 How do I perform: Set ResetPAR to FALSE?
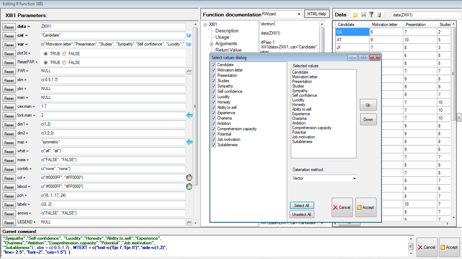[x=64, y=62]
